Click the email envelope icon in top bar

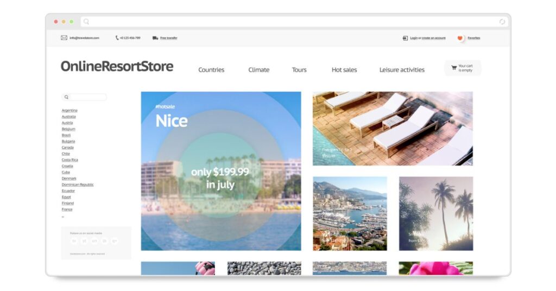tap(64, 38)
